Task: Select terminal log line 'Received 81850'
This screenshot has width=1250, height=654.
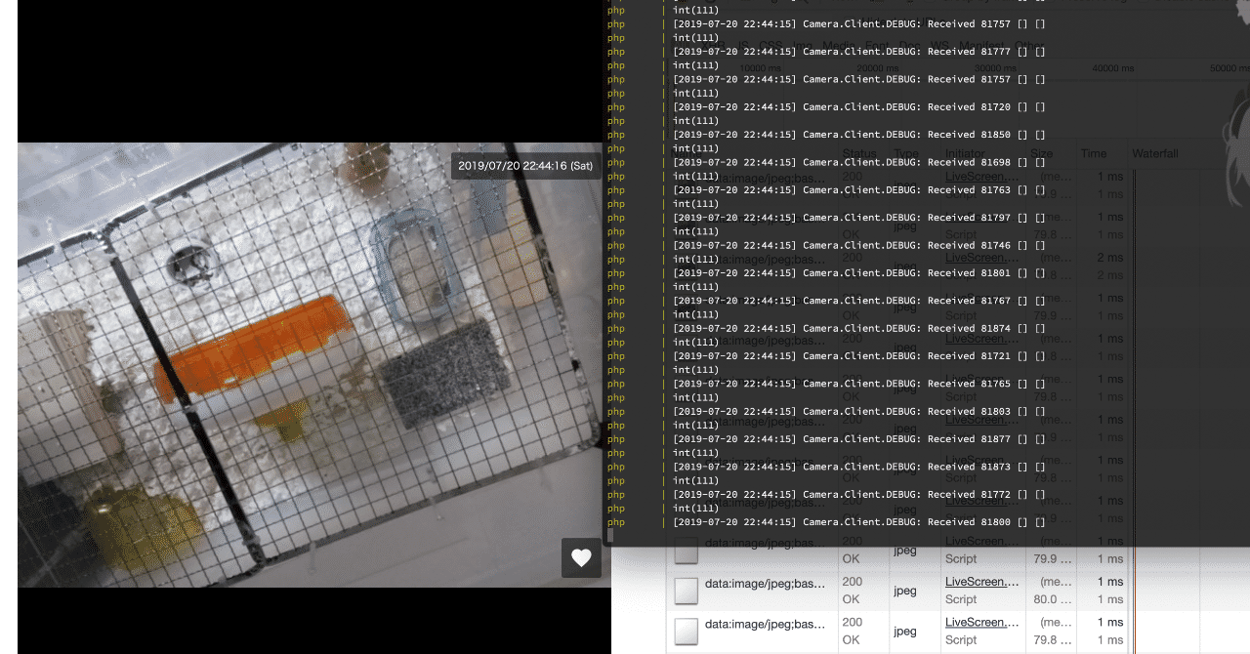Action: (859, 135)
